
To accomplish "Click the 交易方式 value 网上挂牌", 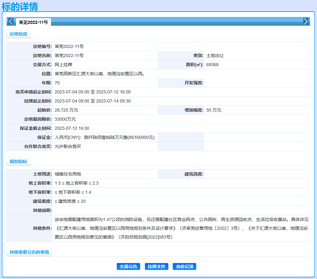I will click(64, 65).
